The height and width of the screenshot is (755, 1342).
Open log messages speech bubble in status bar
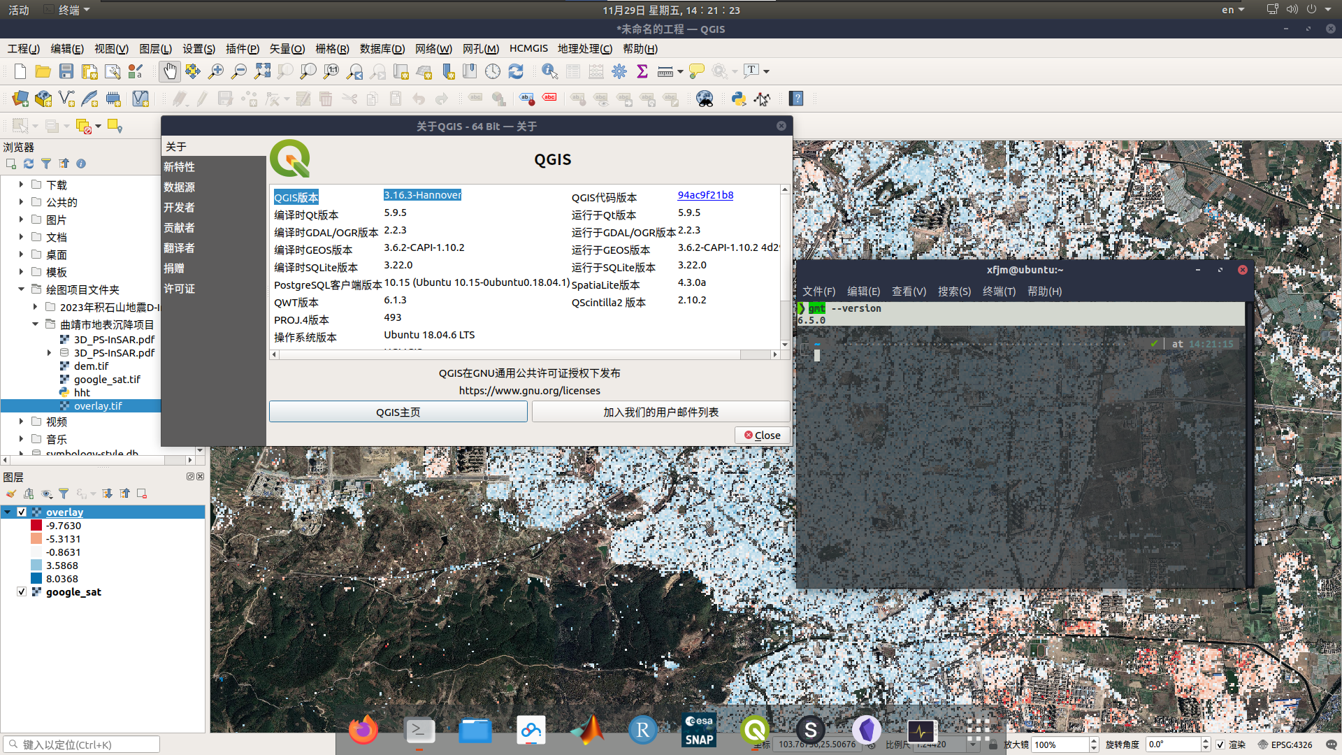coord(1331,745)
